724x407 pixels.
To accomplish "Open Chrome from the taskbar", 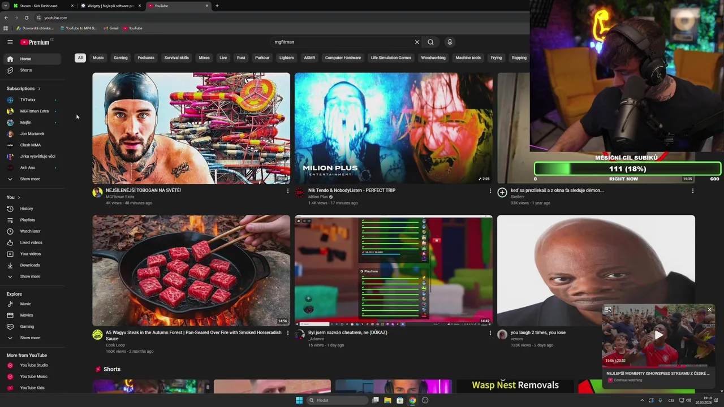I will 412,400.
